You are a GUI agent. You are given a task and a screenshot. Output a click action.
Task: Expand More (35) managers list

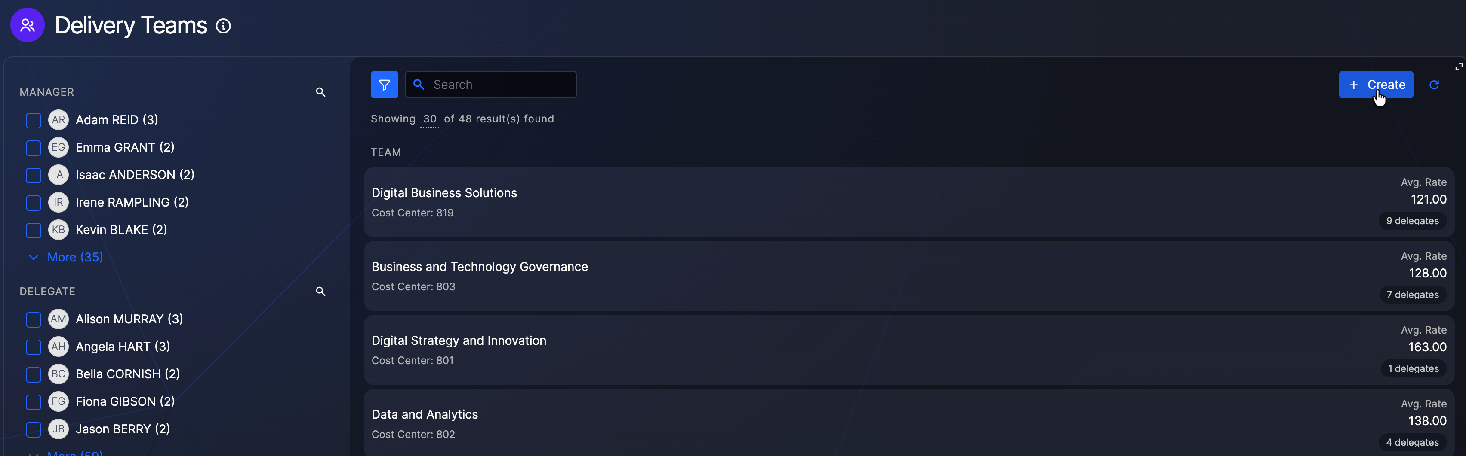74,257
